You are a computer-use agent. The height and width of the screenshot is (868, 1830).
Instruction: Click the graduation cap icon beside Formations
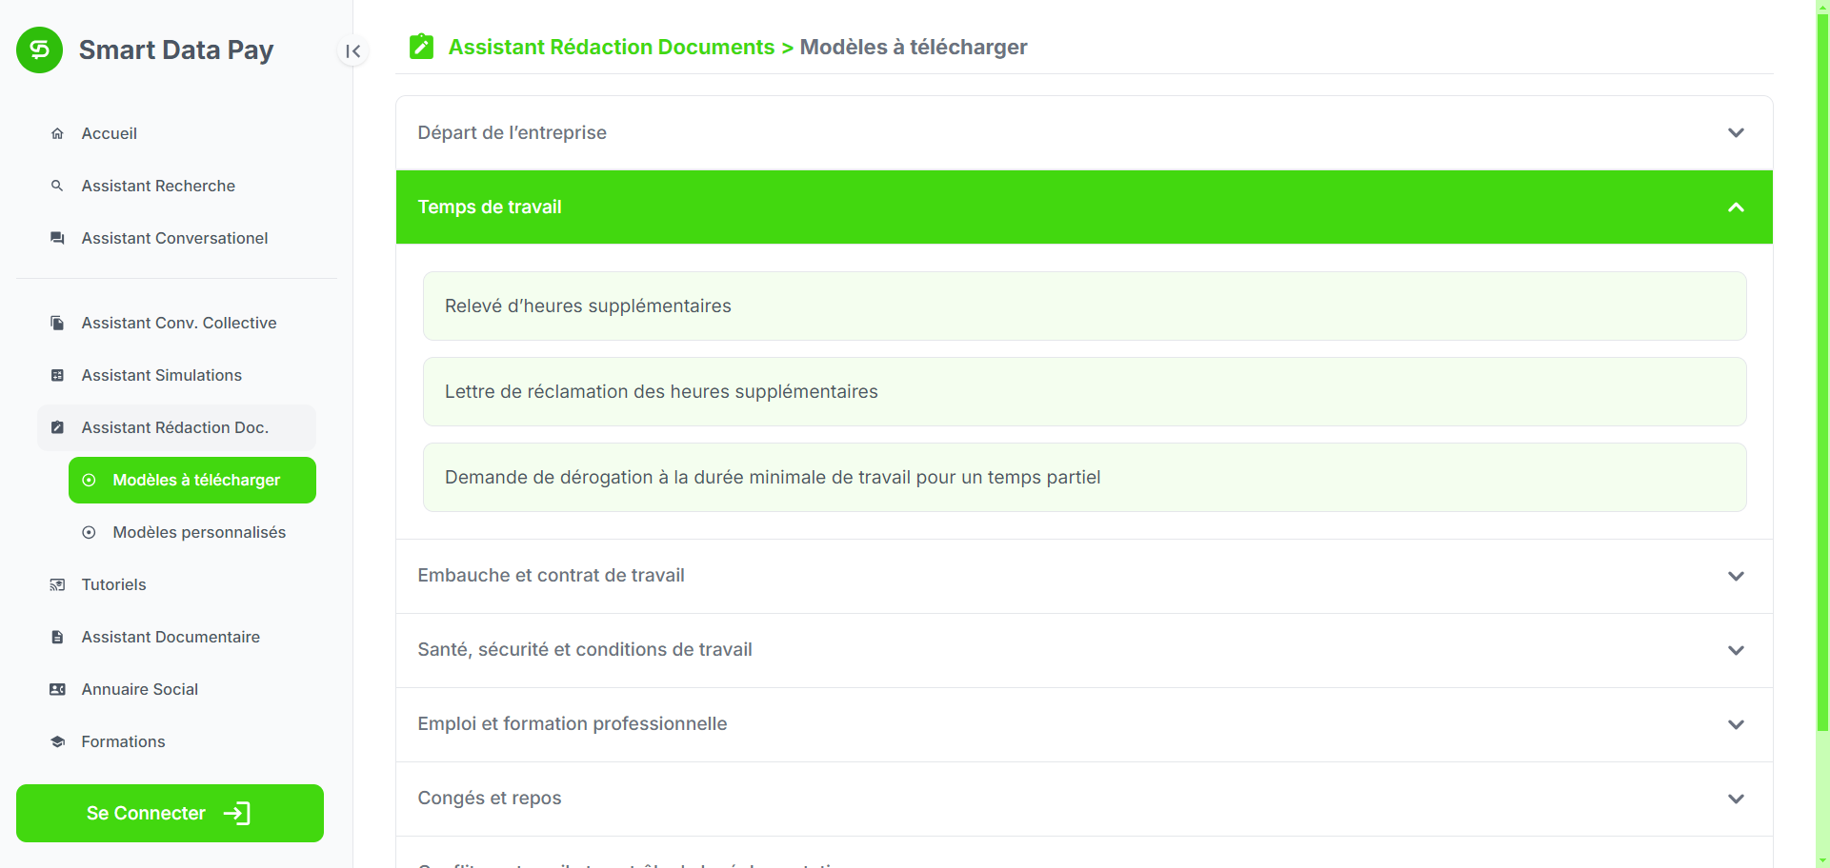pyautogui.click(x=57, y=741)
